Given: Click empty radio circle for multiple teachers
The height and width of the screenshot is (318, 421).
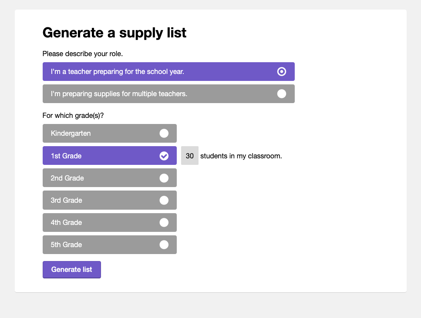Looking at the screenshot, I should click(x=281, y=94).
